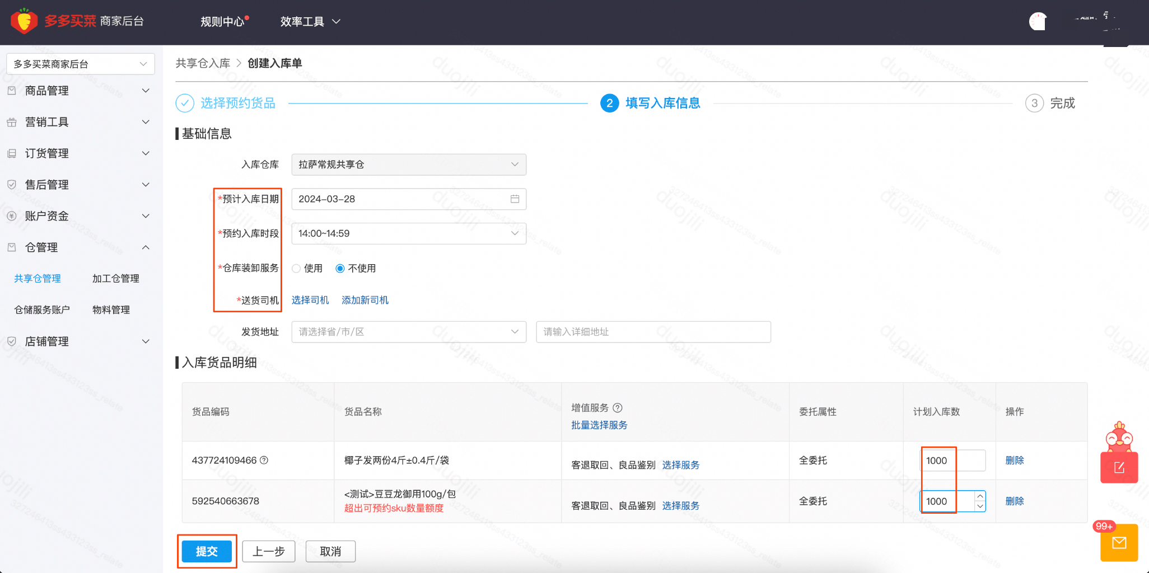Click help icon beside code 437724109466
1149x573 pixels.
coord(264,460)
